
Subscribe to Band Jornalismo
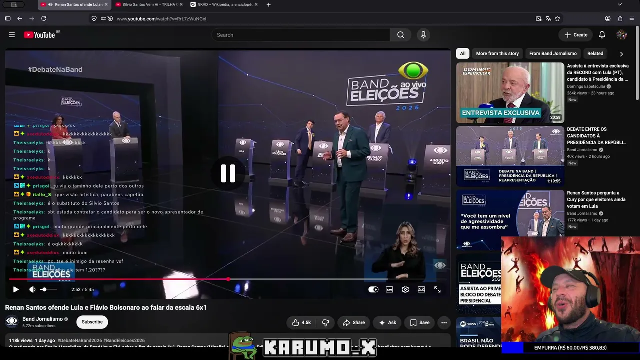(92, 322)
